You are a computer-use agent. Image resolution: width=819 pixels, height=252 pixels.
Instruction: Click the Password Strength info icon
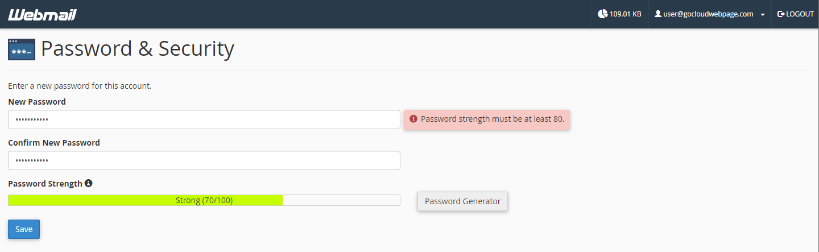click(x=88, y=184)
